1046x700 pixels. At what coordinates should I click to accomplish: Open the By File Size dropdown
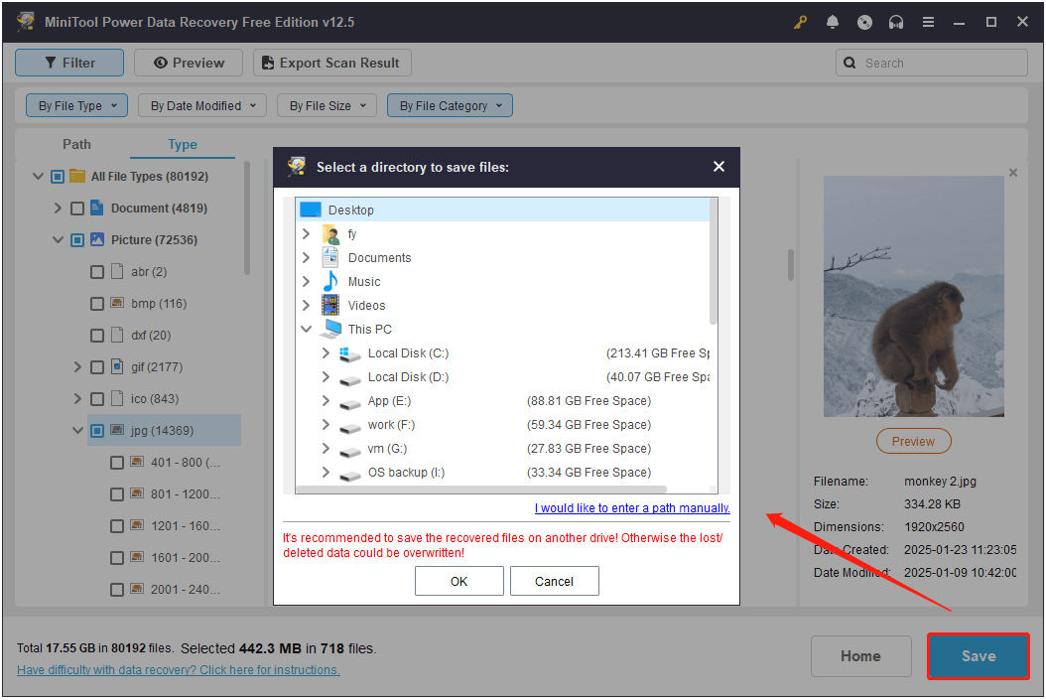327,105
